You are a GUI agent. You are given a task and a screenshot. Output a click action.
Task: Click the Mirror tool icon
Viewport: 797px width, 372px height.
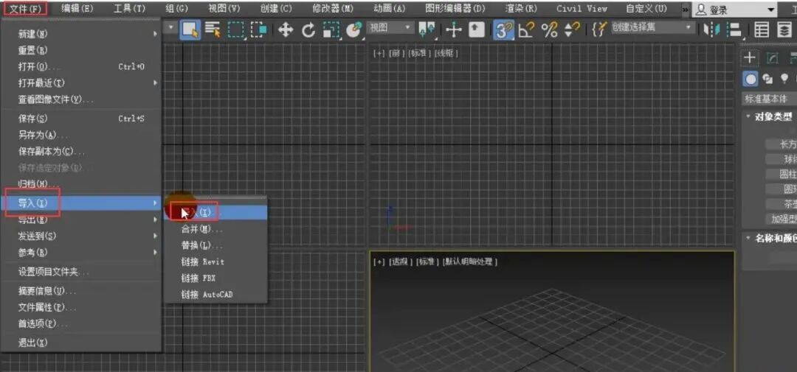point(711,30)
